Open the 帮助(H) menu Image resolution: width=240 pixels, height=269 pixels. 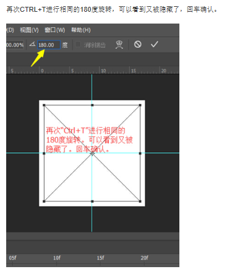(x=81, y=30)
